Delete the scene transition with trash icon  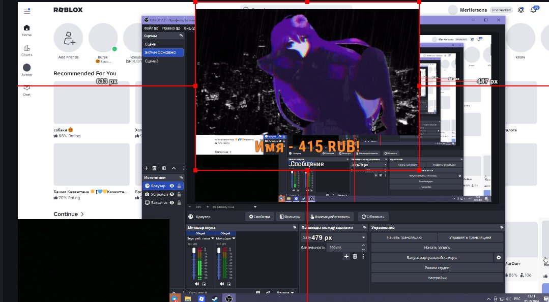click(355, 257)
